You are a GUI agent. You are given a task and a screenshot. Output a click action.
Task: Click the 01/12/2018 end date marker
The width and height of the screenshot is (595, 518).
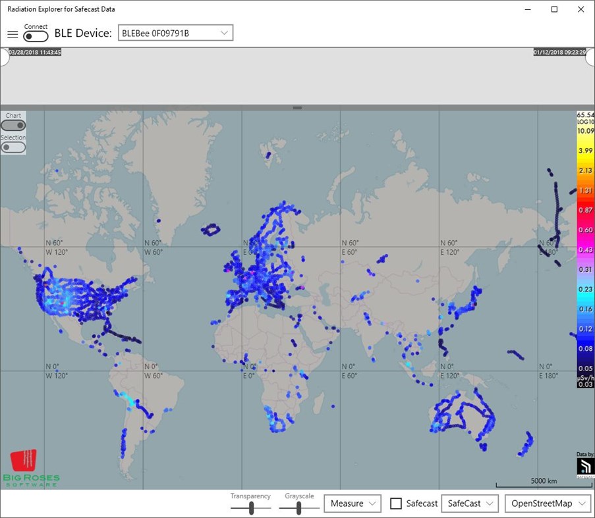coord(561,51)
